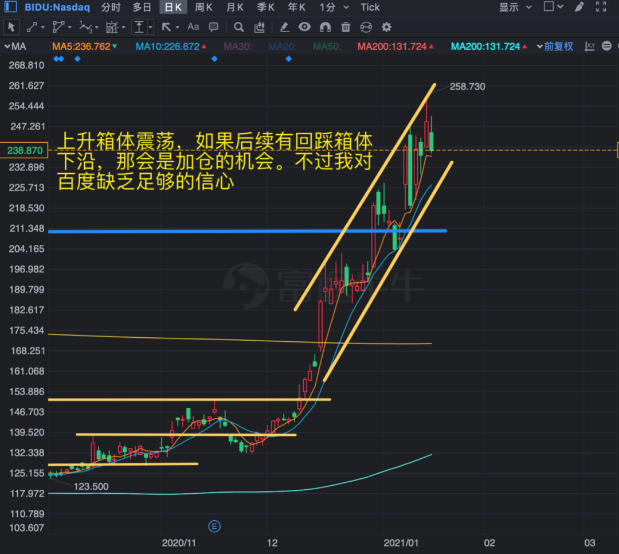Open the 前复权 adjustment dropdown

[x=555, y=46]
